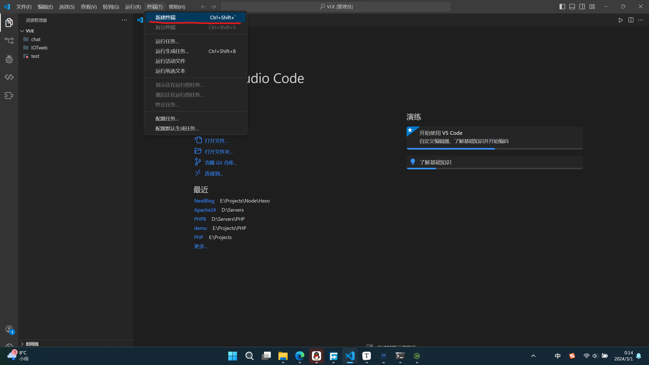Click the split editor right icon
This screenshot has height=365, width=649.
[x=631, y=20]
